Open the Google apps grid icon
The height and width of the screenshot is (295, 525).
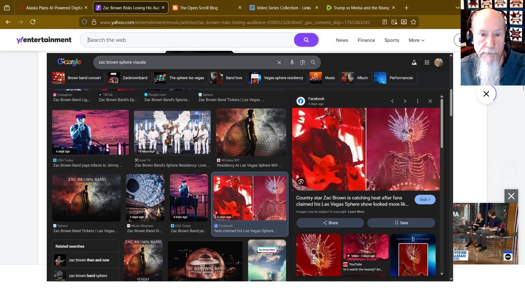point(427,62)
